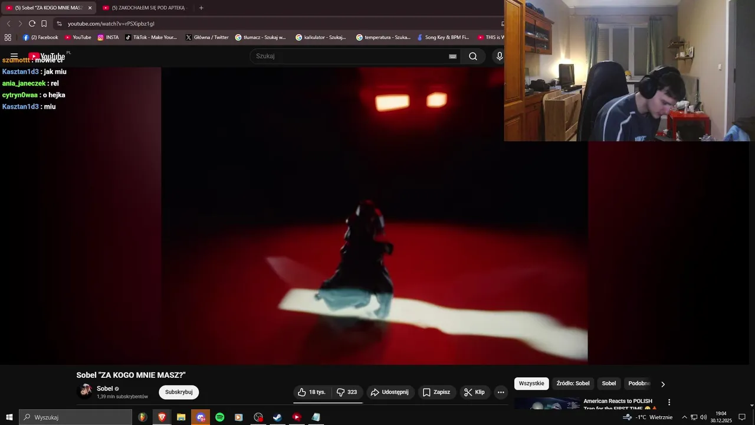Click the video player area
This screenshot has height=425, width=755.
(x=375, y=215)
